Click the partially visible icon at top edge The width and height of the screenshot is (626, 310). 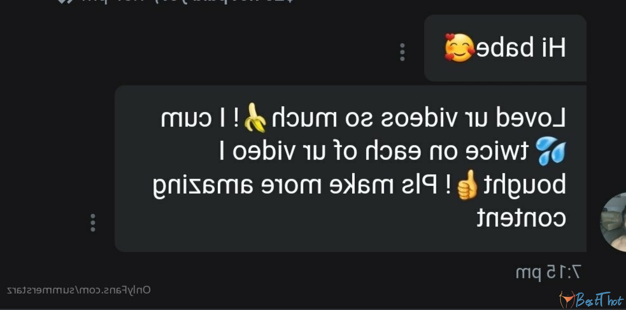pyautogui.click(x=65, y=2)
